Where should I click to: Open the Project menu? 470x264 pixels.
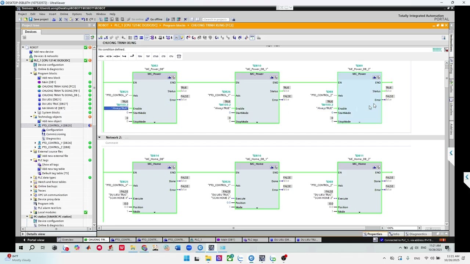(x=22, y=14)
